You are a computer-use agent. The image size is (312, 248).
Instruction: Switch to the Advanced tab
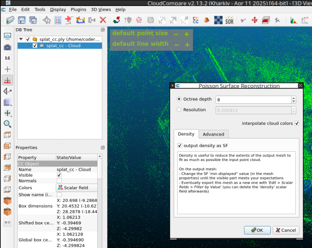(213, 134)
